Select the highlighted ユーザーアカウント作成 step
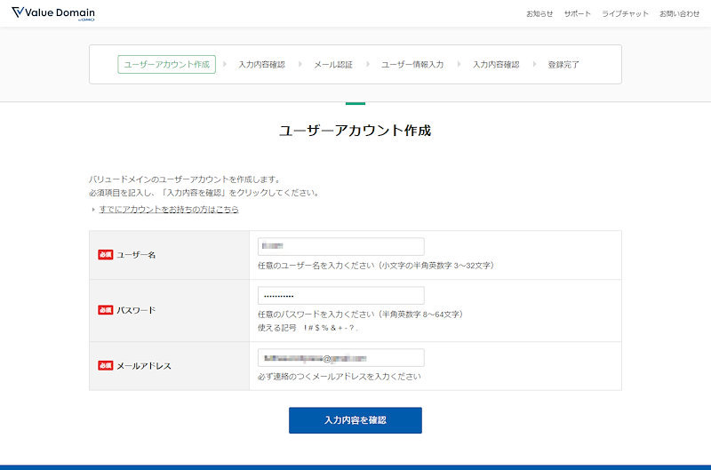The width and height of the screenshot is (711, 470). pos(166,65)
